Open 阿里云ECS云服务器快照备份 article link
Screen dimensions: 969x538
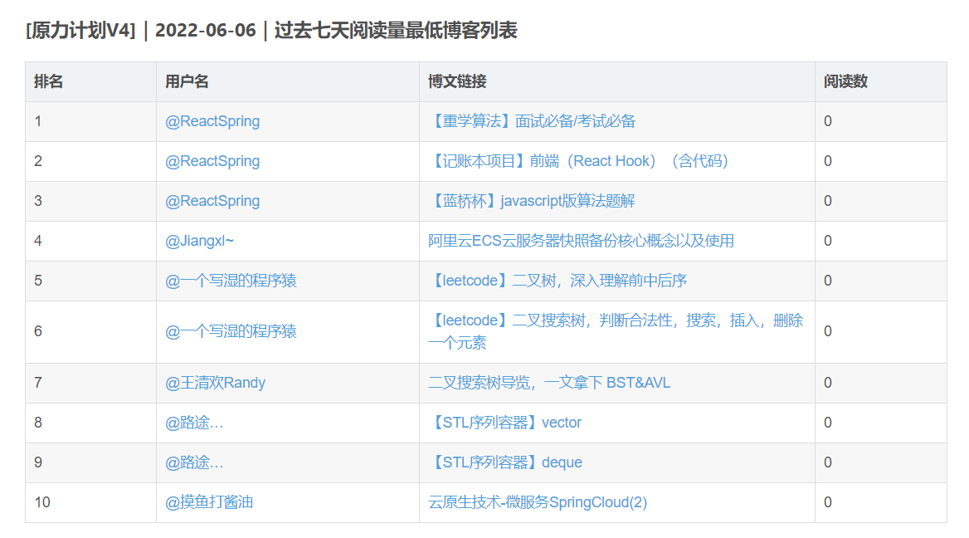[x=581, y=241]
